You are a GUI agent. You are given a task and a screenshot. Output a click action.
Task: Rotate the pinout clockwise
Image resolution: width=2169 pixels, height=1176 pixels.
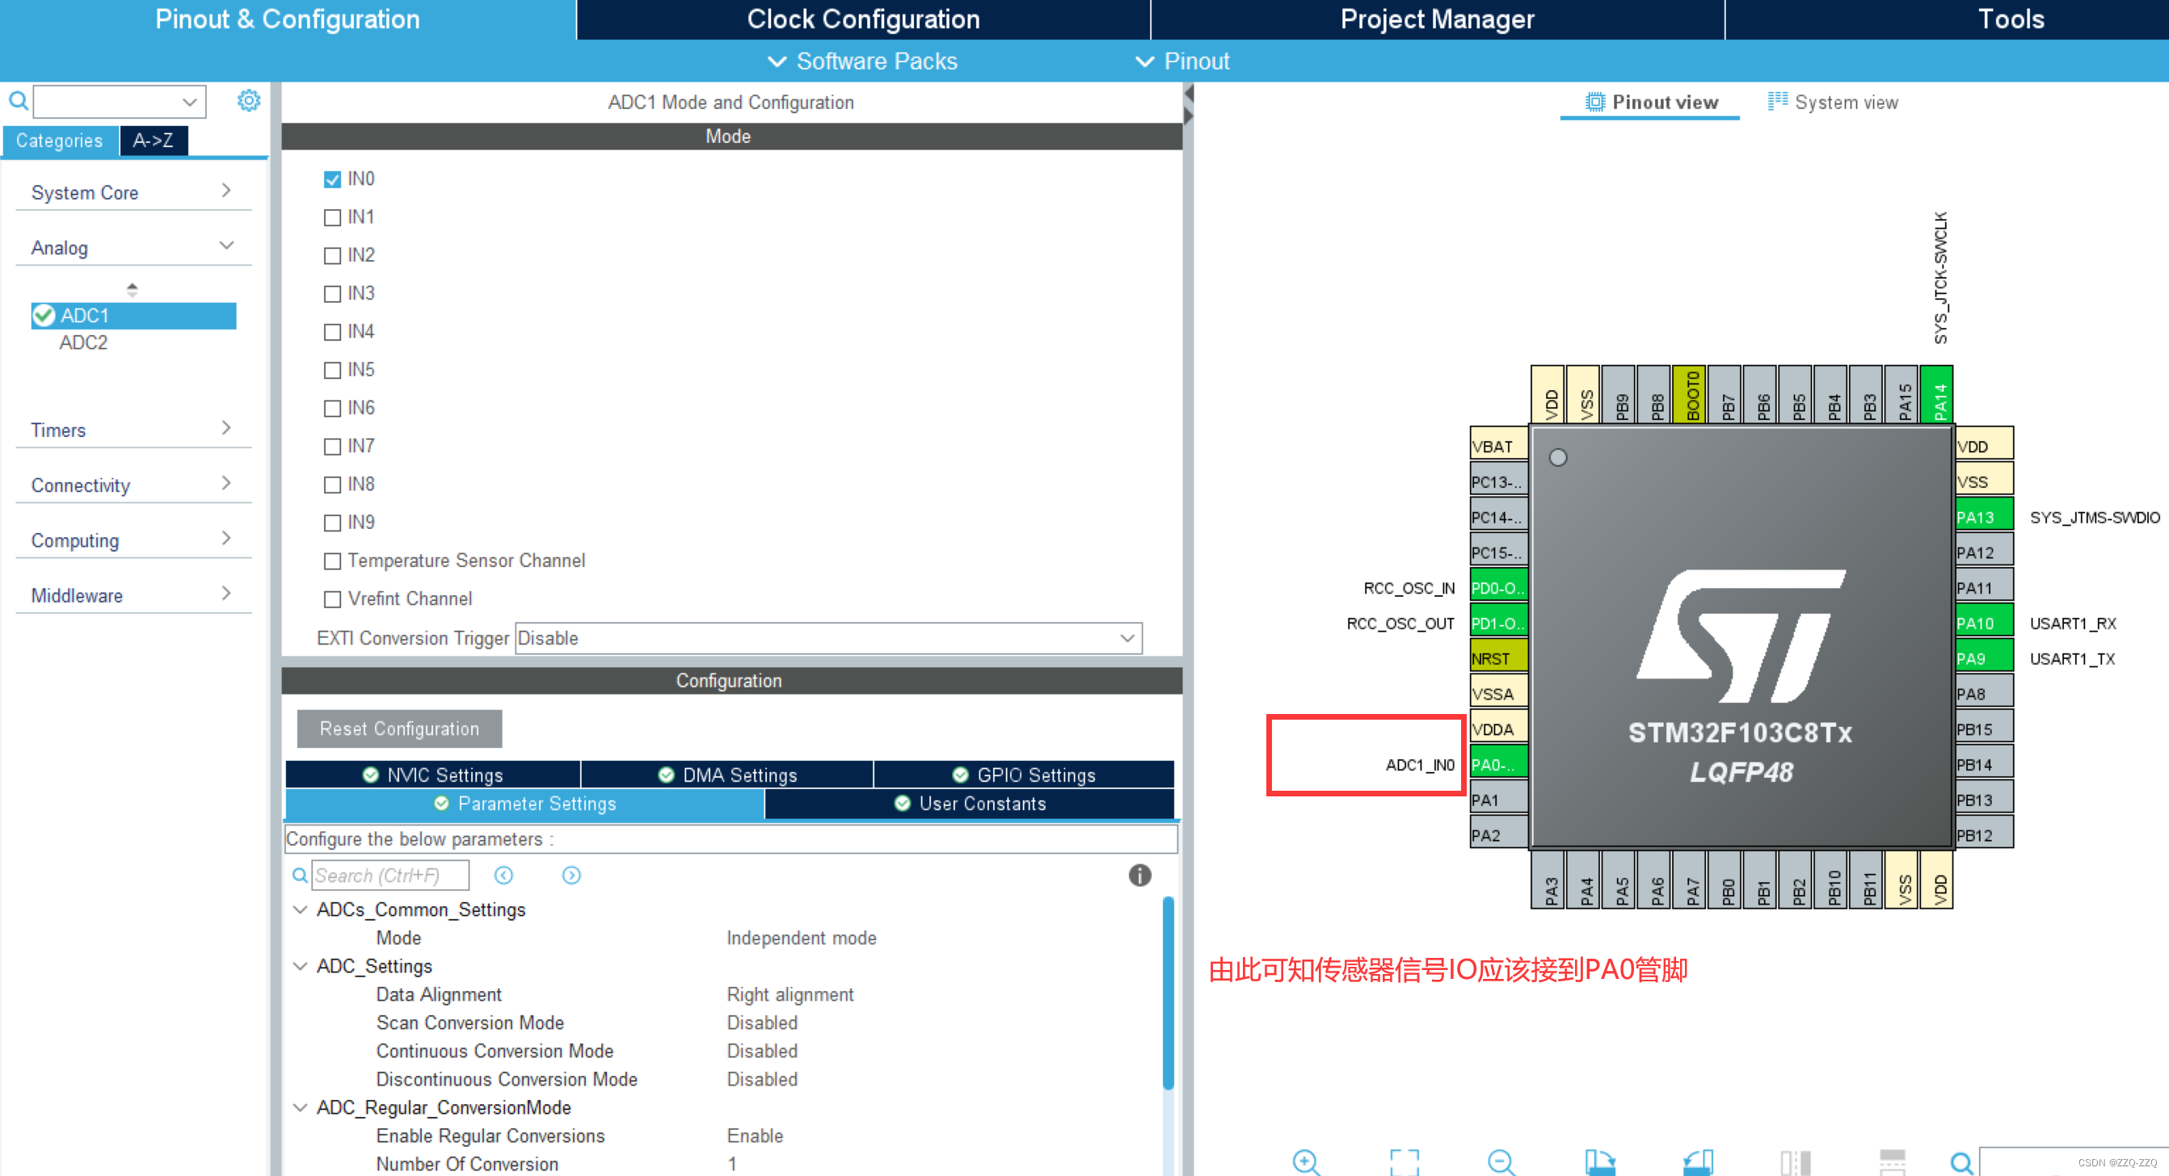point(1599,1161)
